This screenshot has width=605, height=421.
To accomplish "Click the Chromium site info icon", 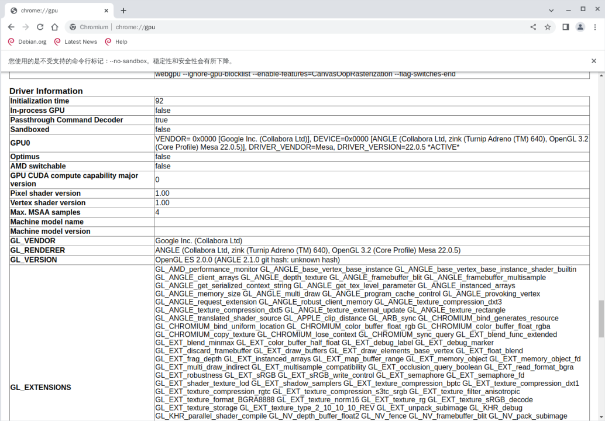I will [x=73, y=27].
